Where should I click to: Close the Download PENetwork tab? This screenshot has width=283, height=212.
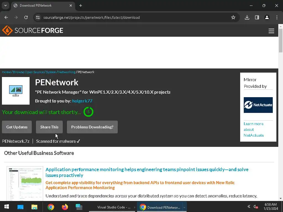click(x=71, y=6)
